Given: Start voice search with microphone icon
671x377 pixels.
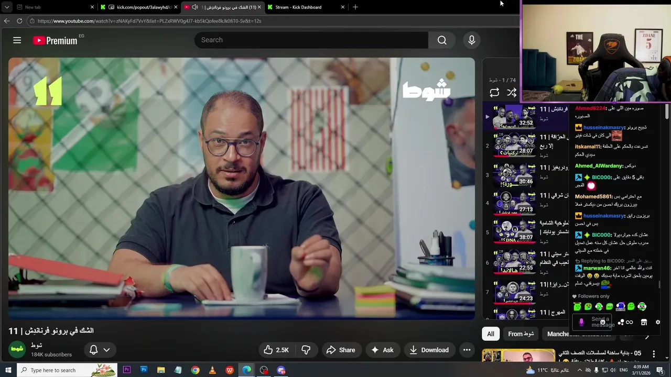Looking at the screenshot, I should click(x=472, y=40).
